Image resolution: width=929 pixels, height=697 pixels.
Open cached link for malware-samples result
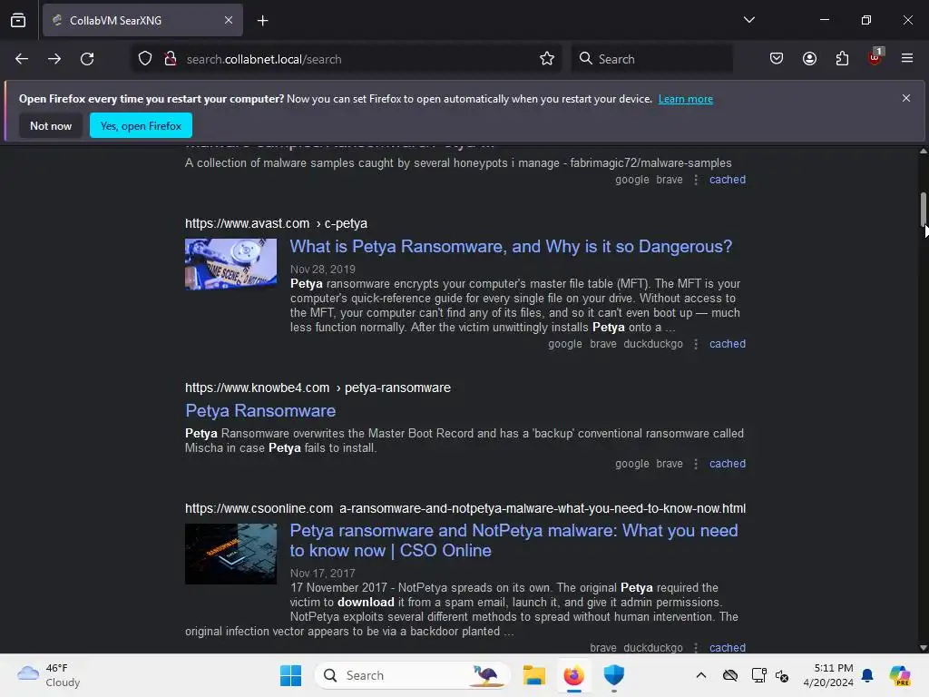point(728,180)
